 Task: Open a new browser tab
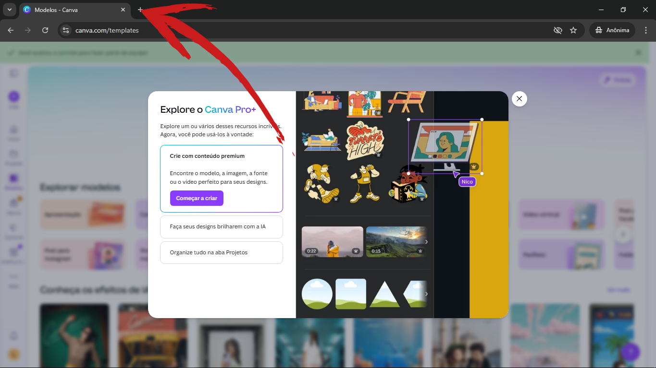(140, 10)
